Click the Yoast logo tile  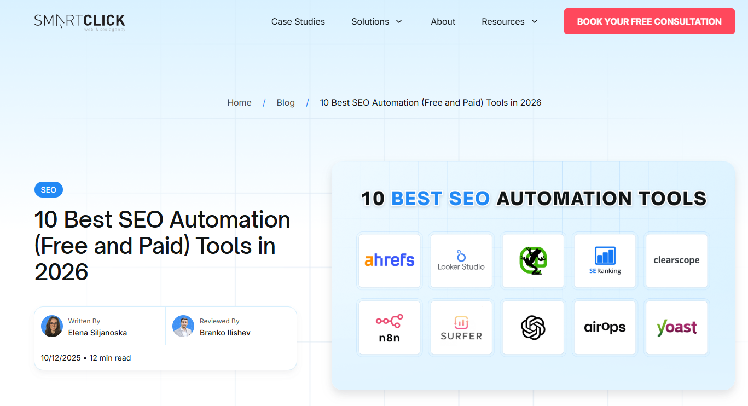click(676, 327)
